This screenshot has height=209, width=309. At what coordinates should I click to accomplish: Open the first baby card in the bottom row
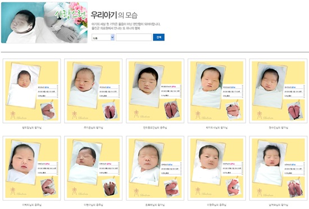[x=31, y=168]
